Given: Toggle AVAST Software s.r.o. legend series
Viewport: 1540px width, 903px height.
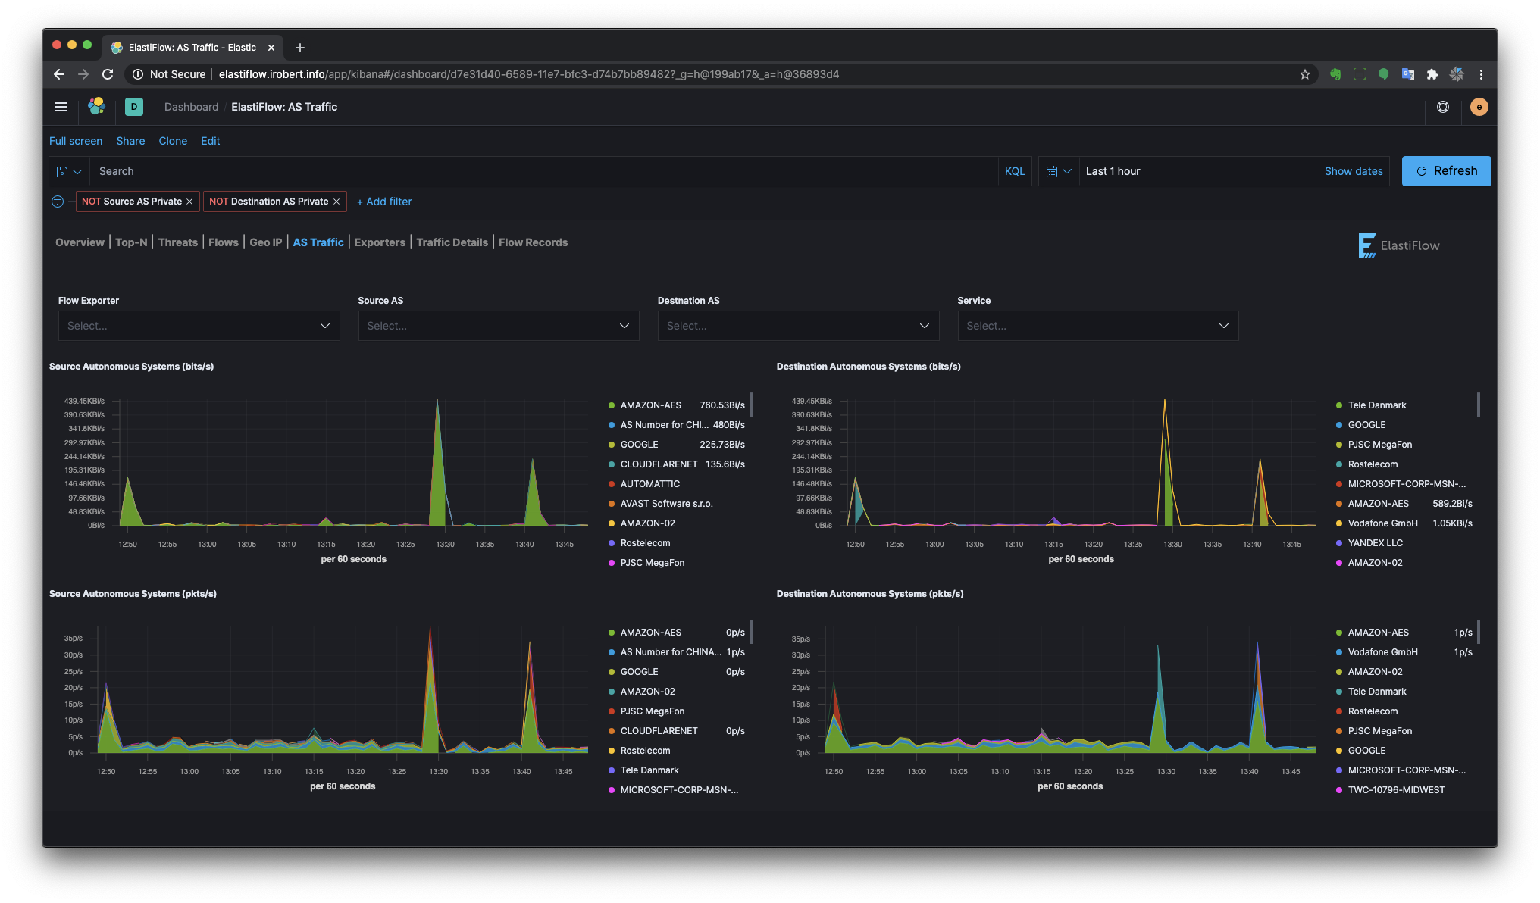Looking at the screenshot, I should [666, 504].
